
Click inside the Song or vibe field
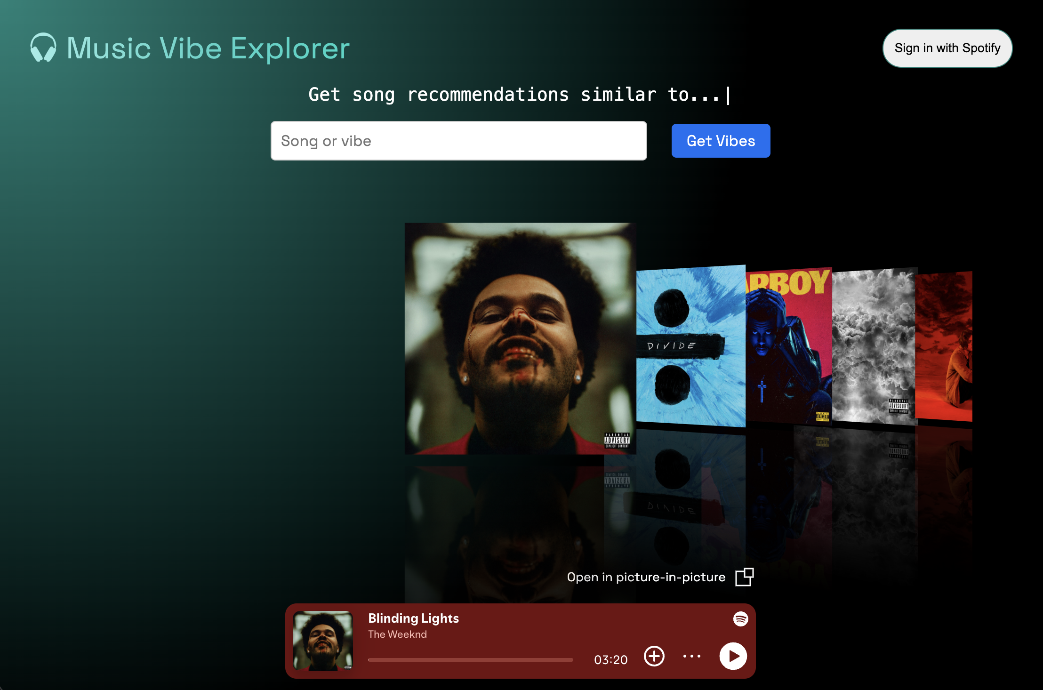tap(458, 141)
